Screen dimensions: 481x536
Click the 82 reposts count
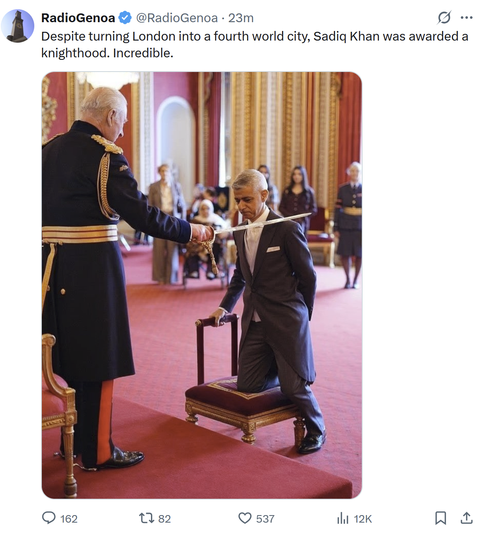[164, 519]
